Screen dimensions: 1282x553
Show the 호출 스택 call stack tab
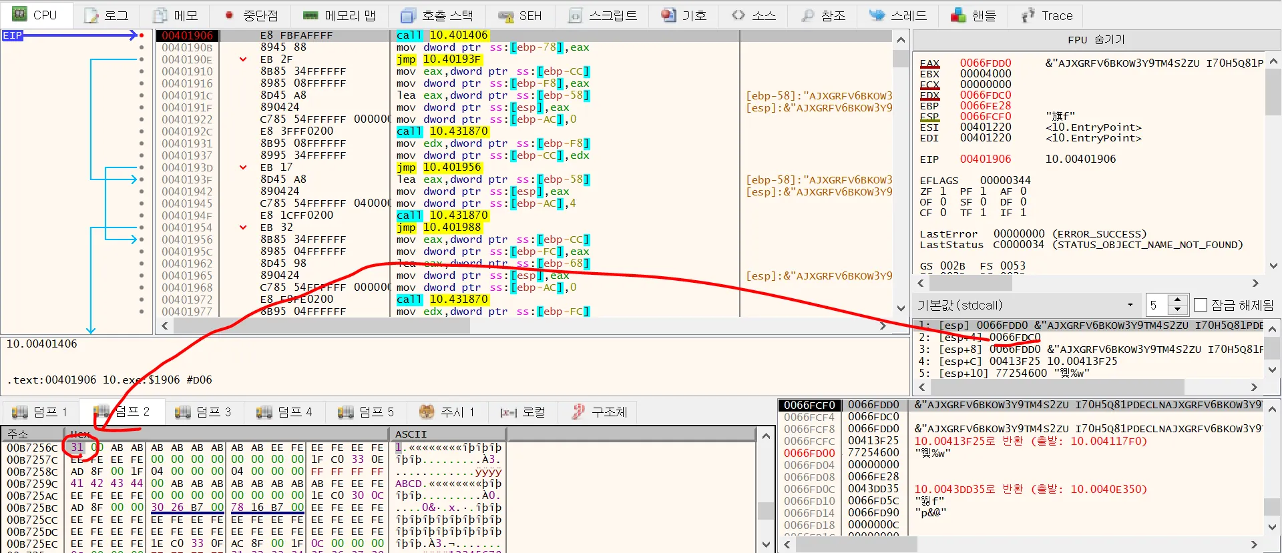pos(437,15)
